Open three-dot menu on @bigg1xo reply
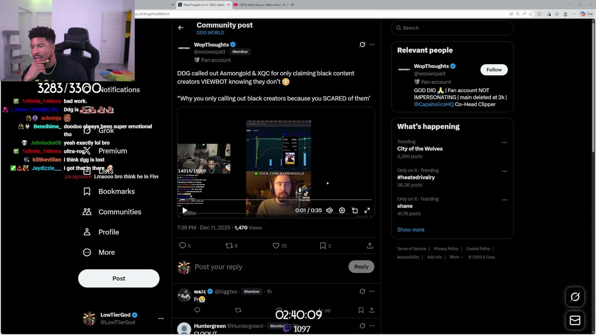This screenshot has height=335, width=596. pos(372,291)
